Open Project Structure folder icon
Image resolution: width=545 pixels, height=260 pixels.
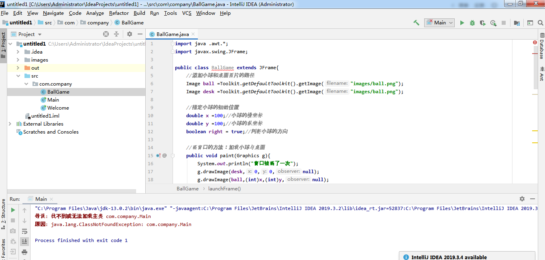(517, 23)
